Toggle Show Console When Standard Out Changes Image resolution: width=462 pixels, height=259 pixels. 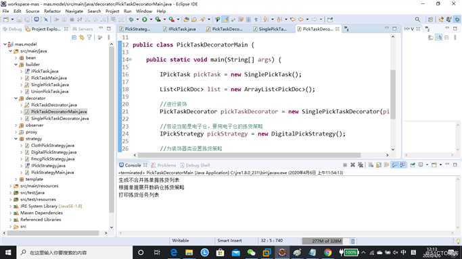point(394,165)
